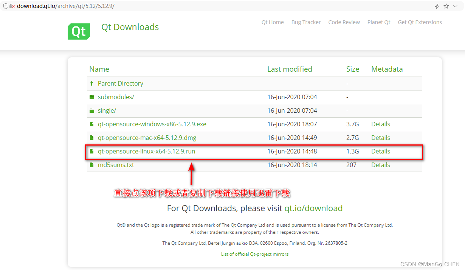Open Get Qt Extensions in the navigation

pos(420,22)
